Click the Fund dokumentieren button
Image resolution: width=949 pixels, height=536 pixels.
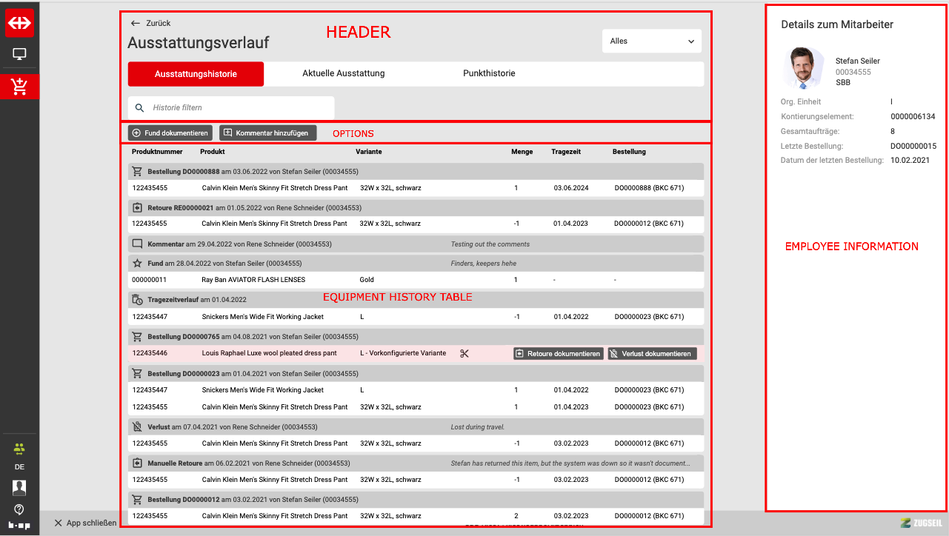click(170, 133)
